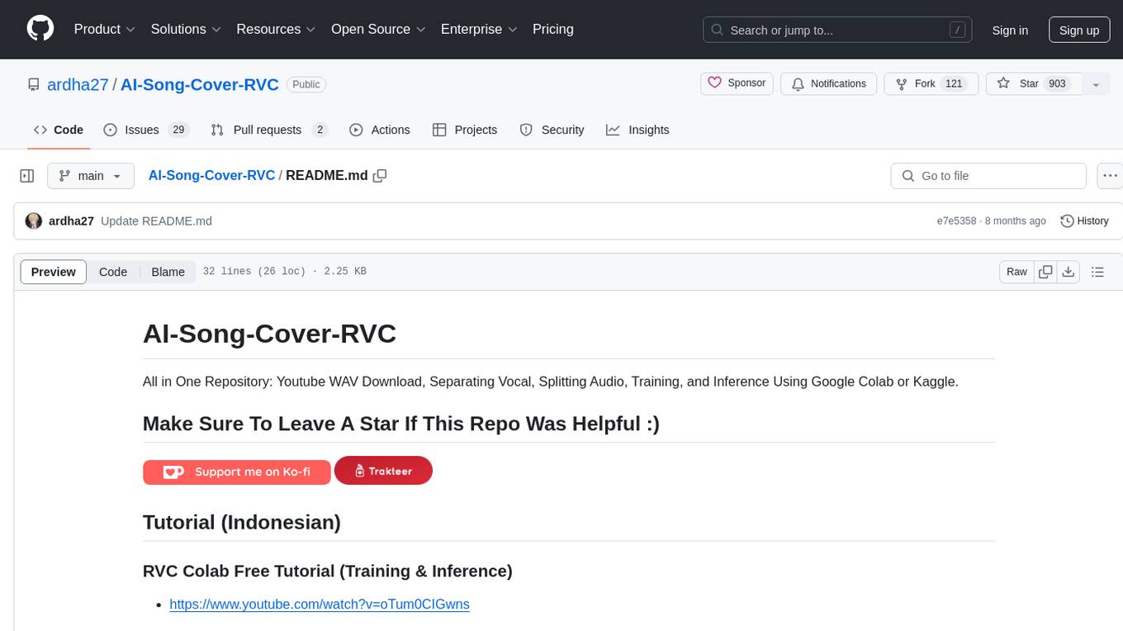Focus the Go to file search box
This screenshot has height=631, width=1123.
(988, 176)
